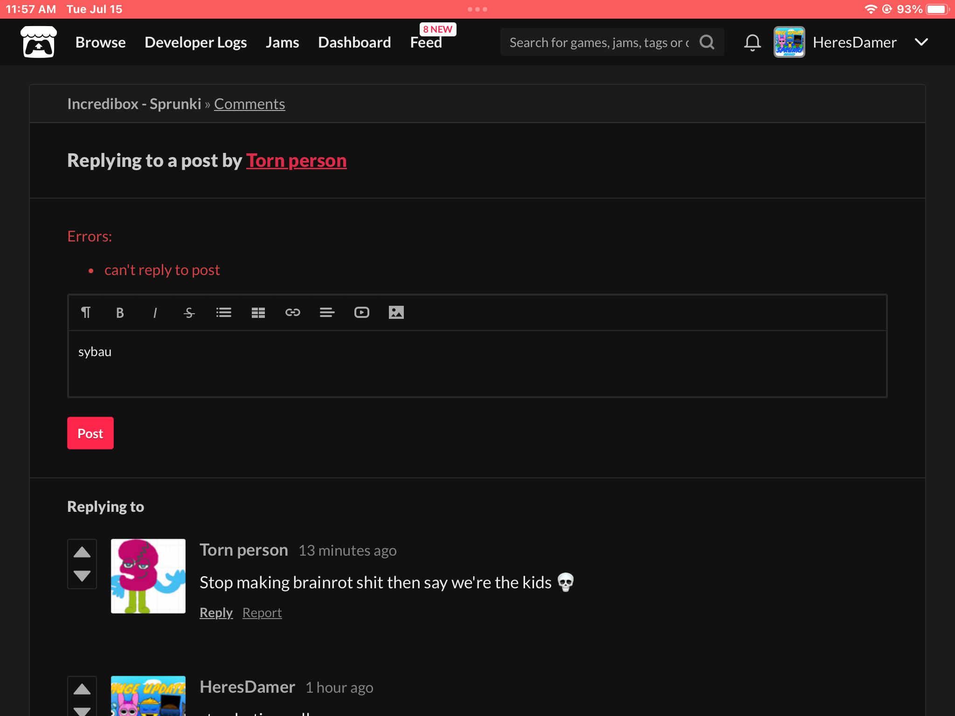The height and width of the screenshot is (716, 955).
Task: View Torn person's avatar image
Action: coord(148,576)
